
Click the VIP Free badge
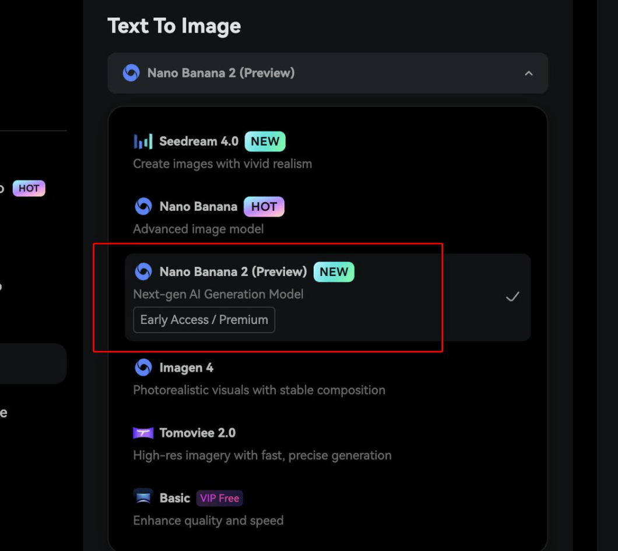220,498
